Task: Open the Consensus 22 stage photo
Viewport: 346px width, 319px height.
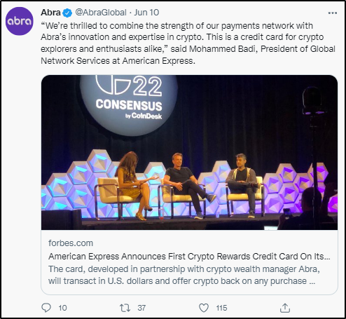Action: point(189,152)
